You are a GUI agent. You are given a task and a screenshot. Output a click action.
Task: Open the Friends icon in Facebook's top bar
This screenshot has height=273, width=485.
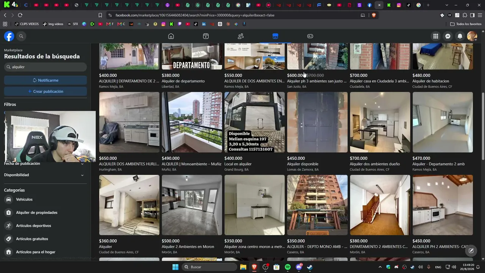(241, 36)
